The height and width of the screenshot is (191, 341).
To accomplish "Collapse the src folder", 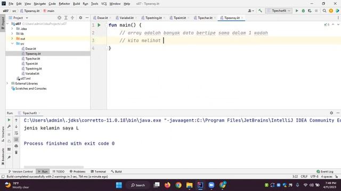I will pyautogui.click(x=12, y=44).
